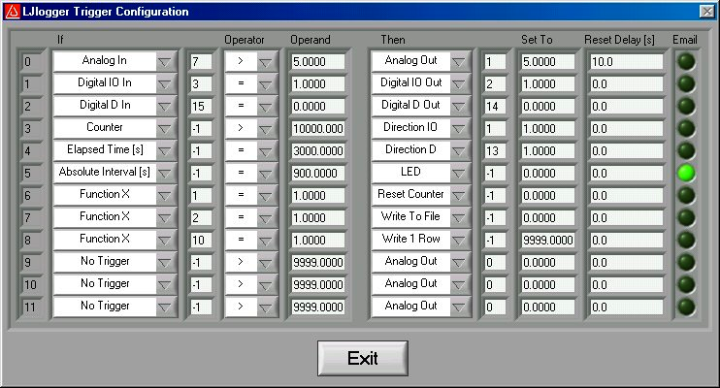Click the Exit button
Screen dimensions: 720x388
[363, 358]
